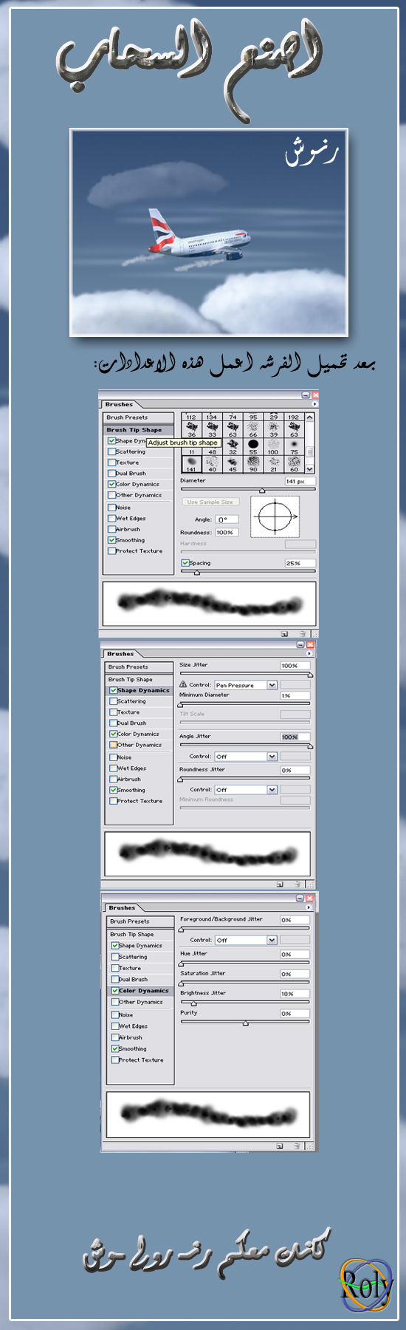This screenshot has width=406, height=1330.
Task: Pick the scatter brush labeled 66
Action: click(x=253, y=429)
